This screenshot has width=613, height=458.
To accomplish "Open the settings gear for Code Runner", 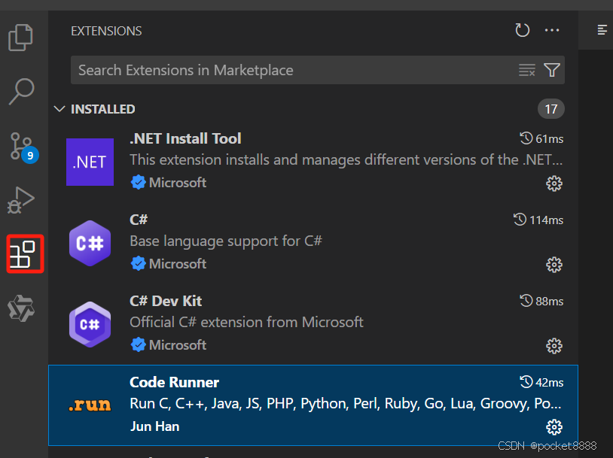I will 554,427.
